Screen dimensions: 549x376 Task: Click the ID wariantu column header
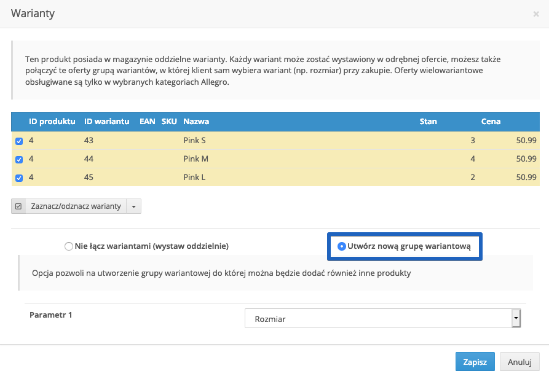tap(106, 121)
